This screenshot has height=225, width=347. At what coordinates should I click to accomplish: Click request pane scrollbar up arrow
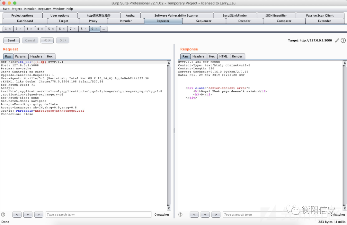(169, 63)
